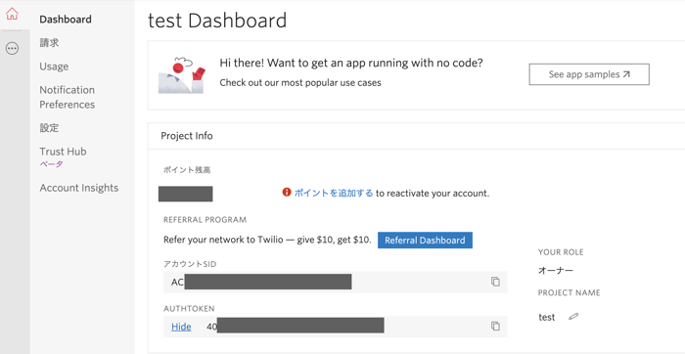Click the See app samples button

click(589, 74)
